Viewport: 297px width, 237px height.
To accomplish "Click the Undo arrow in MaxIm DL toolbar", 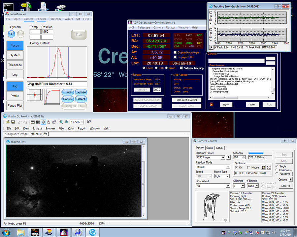I will tap(20, 122).
